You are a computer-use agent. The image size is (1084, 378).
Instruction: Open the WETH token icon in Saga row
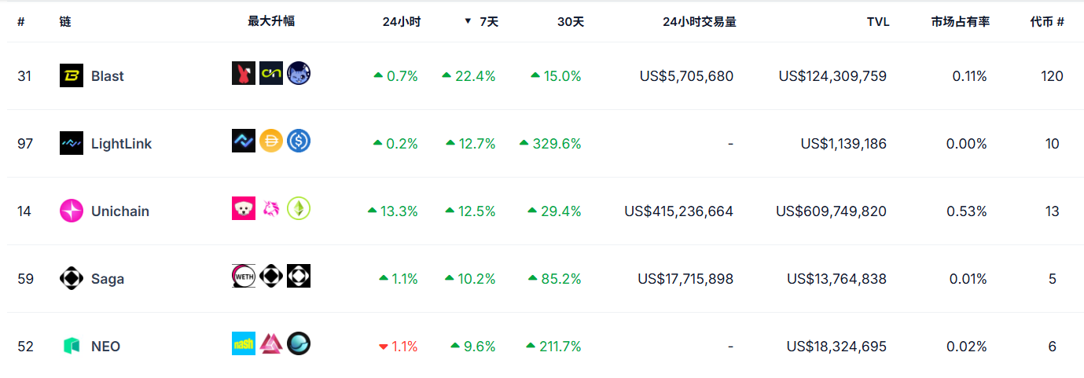pos(244,276)
